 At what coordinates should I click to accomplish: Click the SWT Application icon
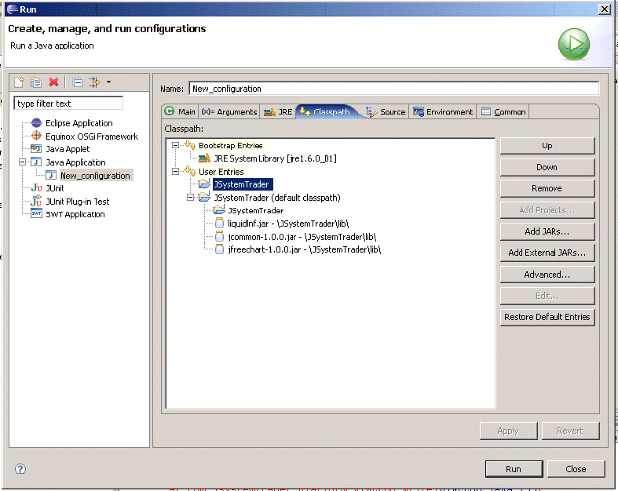coord(36,214)
